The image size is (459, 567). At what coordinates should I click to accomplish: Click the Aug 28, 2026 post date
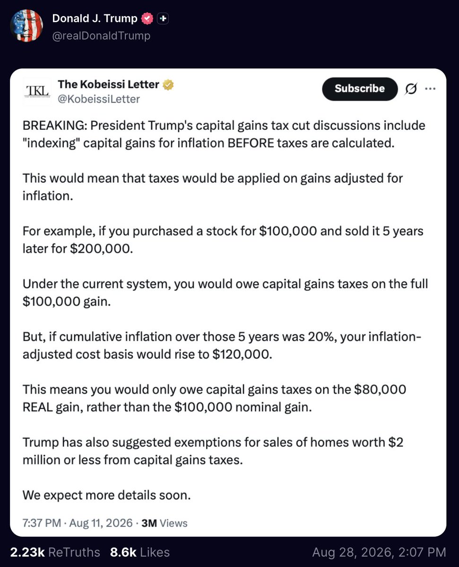379,552
